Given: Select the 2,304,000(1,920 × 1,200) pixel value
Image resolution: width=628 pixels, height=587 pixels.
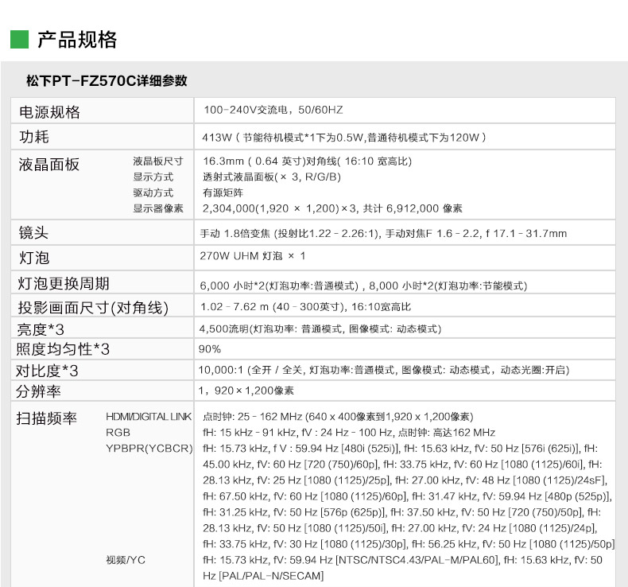Looking at the screenshot, I should [332, 208].
